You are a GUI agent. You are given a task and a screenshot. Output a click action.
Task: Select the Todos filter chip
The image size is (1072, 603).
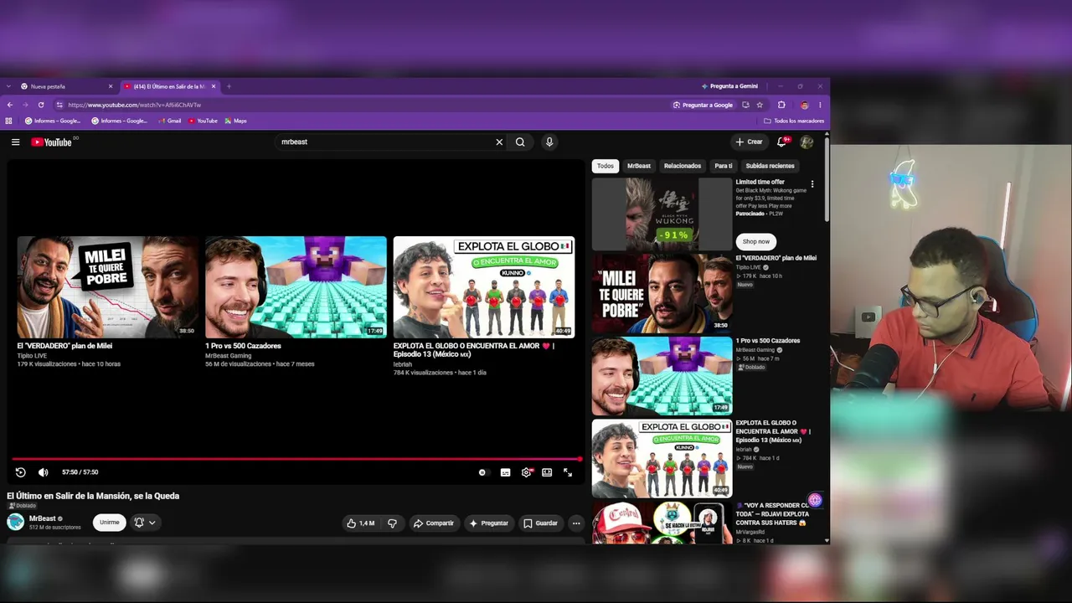[x=606, y=166]
